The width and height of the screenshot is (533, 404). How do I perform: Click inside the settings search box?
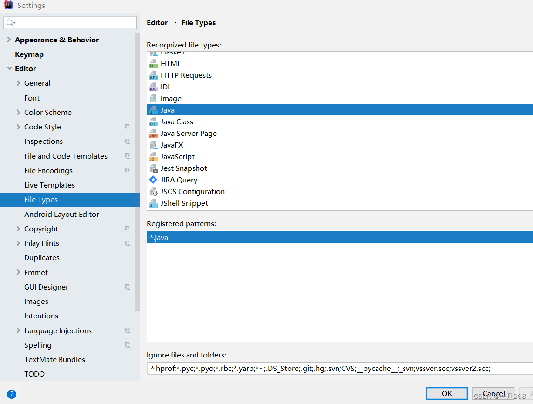[70, 22]
